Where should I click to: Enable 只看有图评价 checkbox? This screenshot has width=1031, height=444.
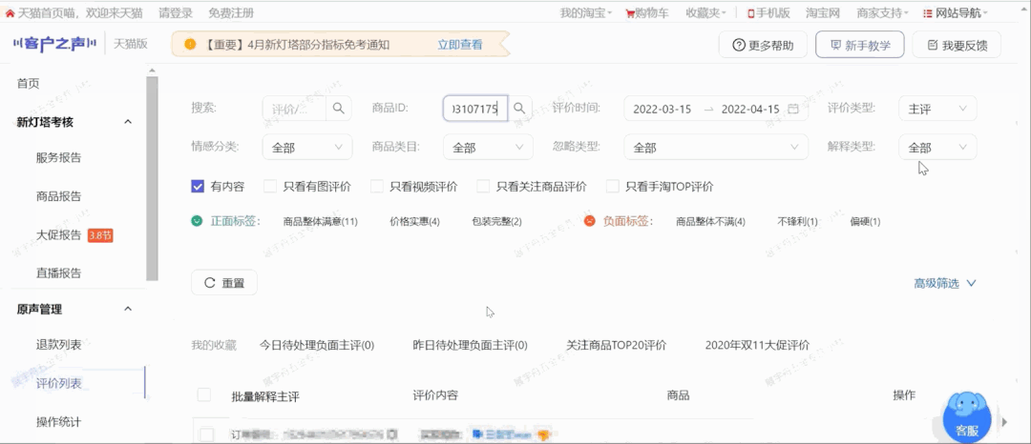pyautogui.click(x=270, y=187)
